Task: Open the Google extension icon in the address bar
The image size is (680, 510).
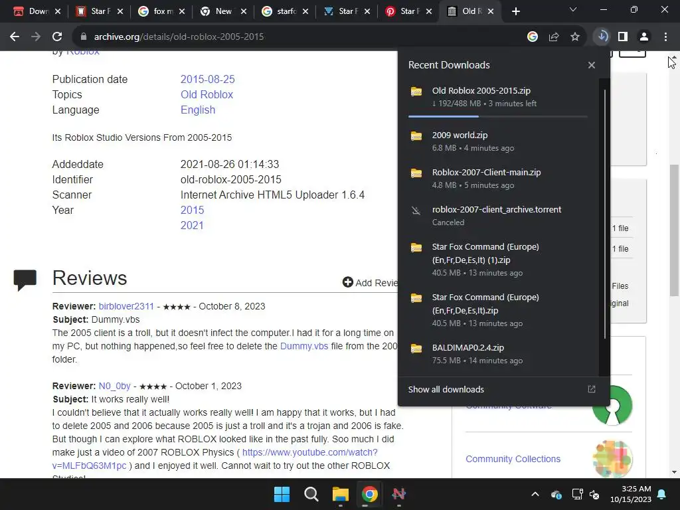Action: [x=533, y=37]
